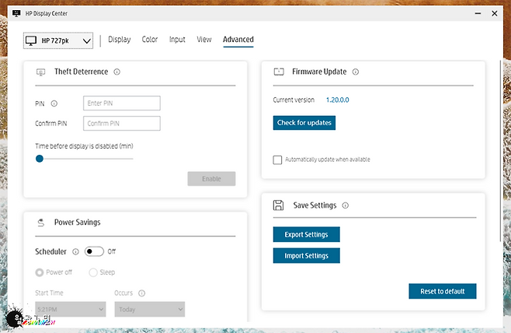Click the time before display disabled slider
The height and width of the screenshot is (333, 511).
84,159
